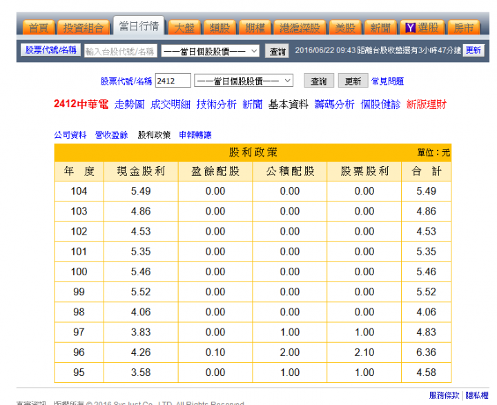The width and height of the screenshot is (497, 405).
Task: Click the 股票股利 column header
Action: tap(364, 171)
